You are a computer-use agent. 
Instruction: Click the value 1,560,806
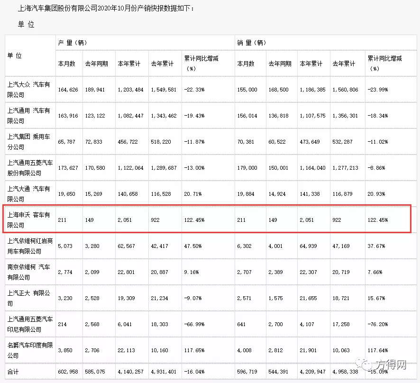click(345, 90)
